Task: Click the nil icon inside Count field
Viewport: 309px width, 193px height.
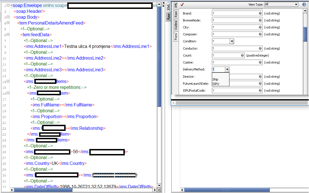Action: point(242,55)
